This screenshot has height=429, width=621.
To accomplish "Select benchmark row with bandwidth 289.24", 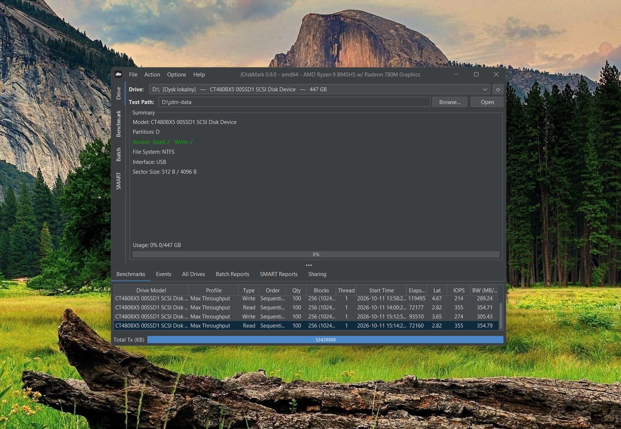I will [306, 298].
